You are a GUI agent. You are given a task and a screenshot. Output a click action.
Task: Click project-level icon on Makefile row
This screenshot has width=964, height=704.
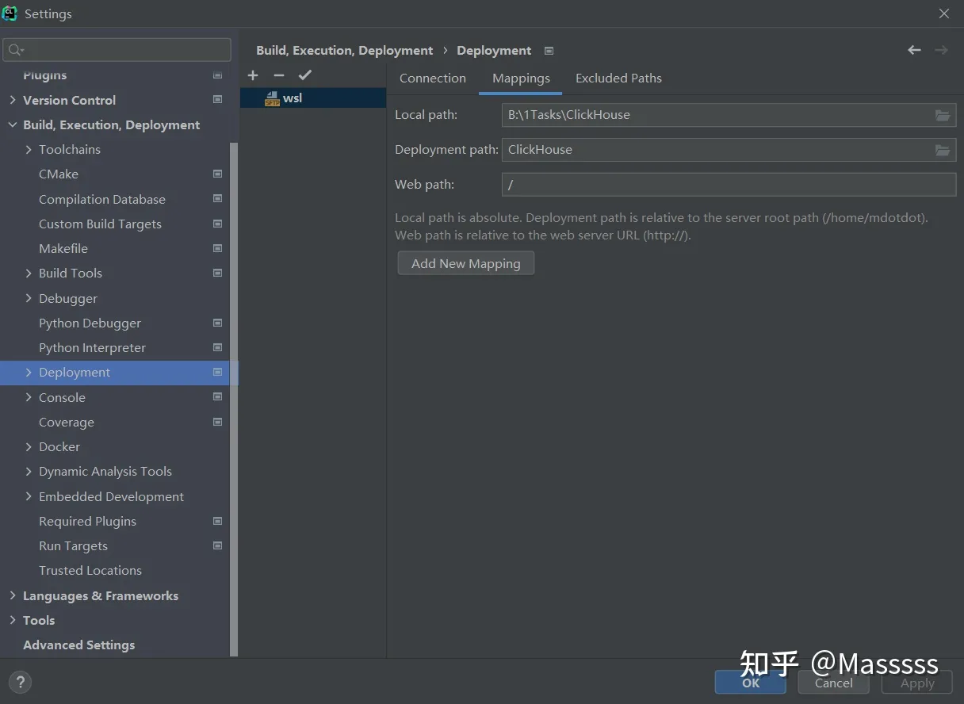point(218,248)
